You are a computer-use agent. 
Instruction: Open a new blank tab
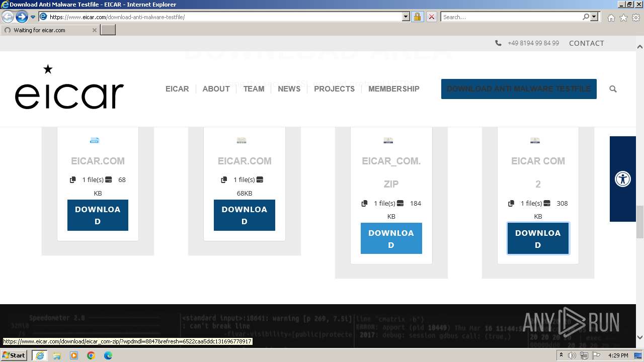pos(108,30)
